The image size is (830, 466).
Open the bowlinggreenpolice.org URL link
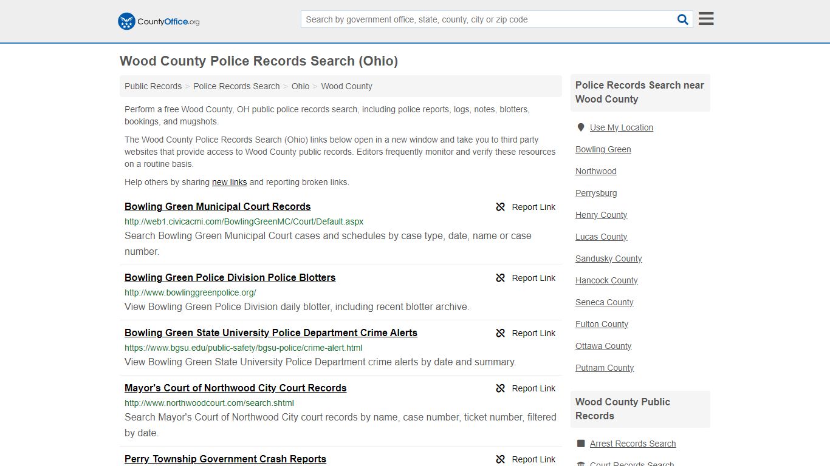[190, 292]
